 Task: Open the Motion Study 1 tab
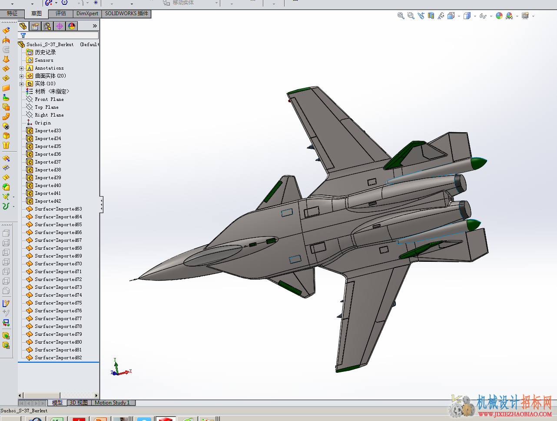(113, 403)
